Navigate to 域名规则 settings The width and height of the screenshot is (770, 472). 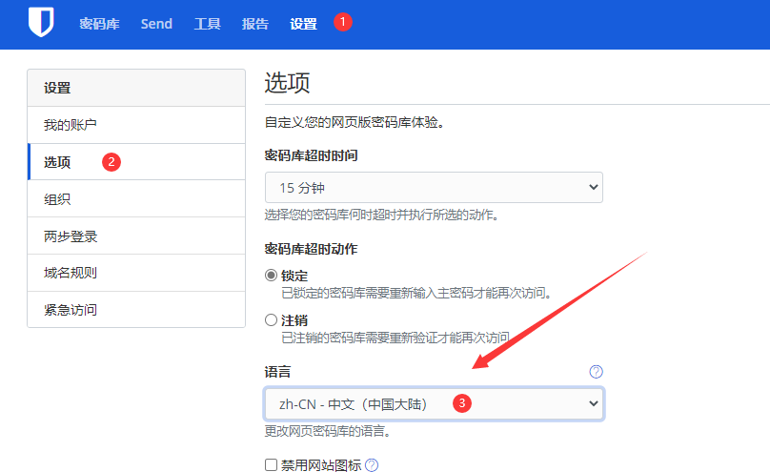71,273
